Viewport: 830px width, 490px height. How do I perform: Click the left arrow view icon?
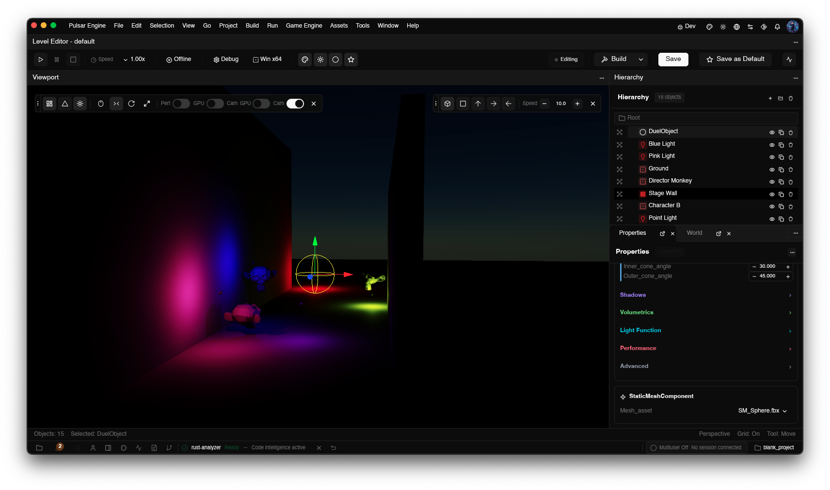509,104
